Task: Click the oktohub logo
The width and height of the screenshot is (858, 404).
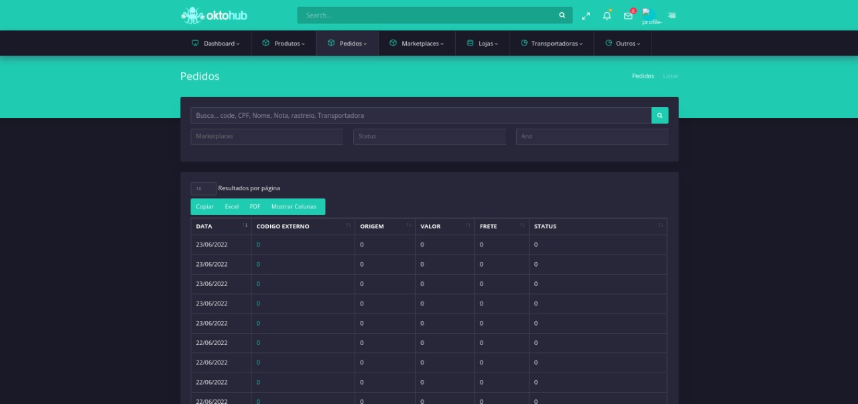Action: pyautogui.click(x=214, y=15)
